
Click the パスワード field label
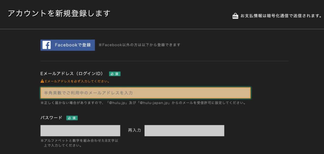51,118
